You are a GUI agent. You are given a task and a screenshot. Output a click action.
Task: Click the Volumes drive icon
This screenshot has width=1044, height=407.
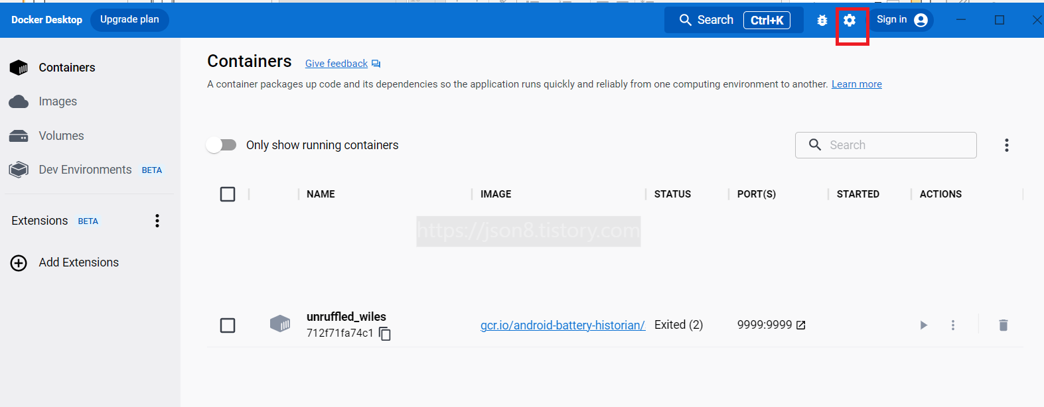[19, 136]
